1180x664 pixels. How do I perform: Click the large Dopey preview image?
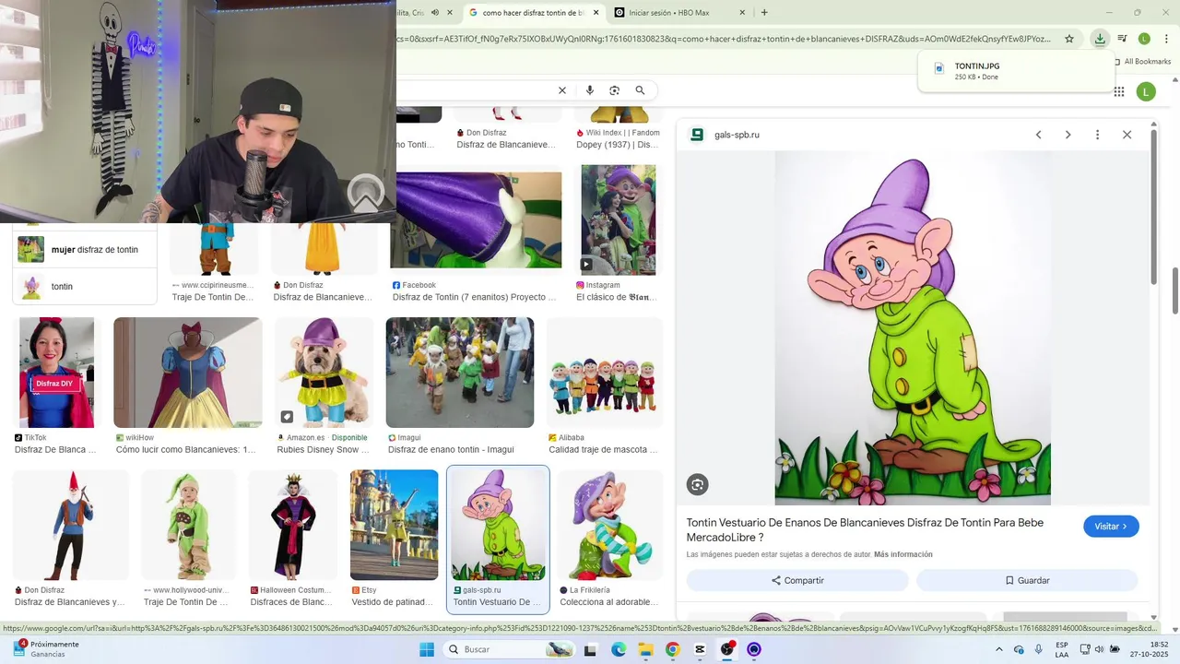tap(913, 328)
